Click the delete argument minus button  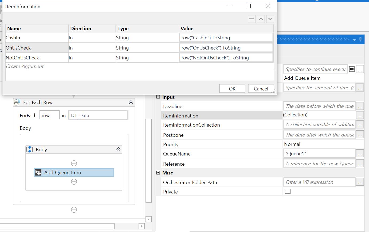click(252, 19)
